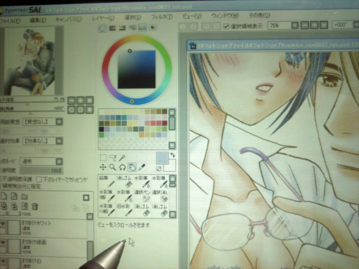Select the rotate view tool

[123, 167]
